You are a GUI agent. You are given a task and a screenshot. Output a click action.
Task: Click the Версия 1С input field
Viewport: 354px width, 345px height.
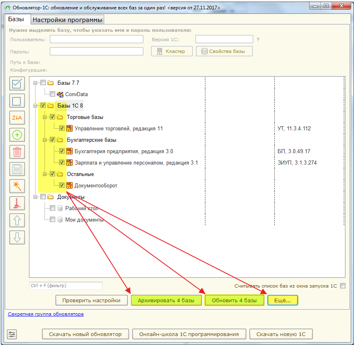(224, 39)
